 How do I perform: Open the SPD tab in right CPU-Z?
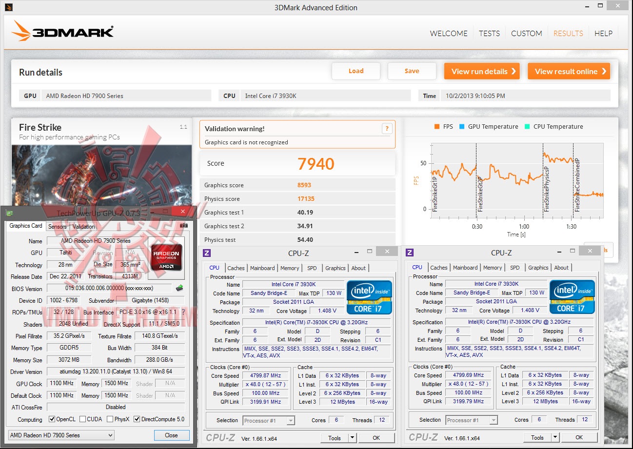[x=515, y=268]
